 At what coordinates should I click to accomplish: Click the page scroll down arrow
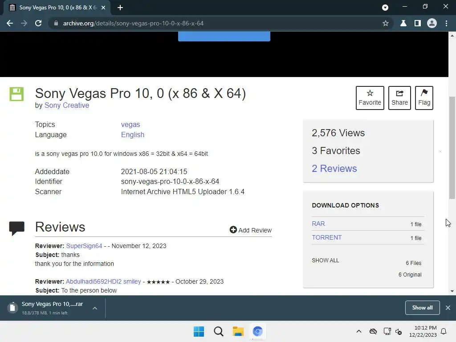452,291
